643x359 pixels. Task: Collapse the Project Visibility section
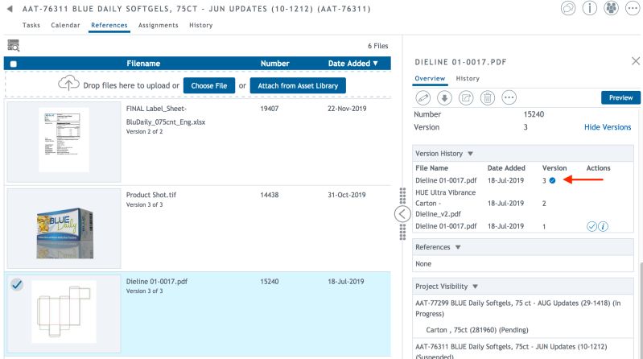pyautogui.click(x=476, y=287)
